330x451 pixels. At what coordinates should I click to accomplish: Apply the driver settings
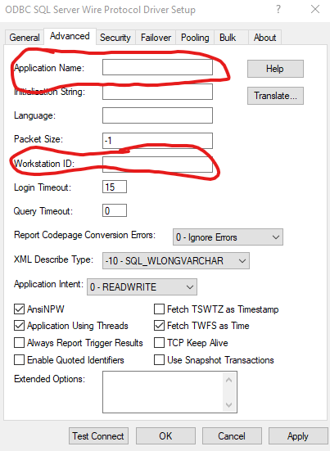[x=298, y=436]
